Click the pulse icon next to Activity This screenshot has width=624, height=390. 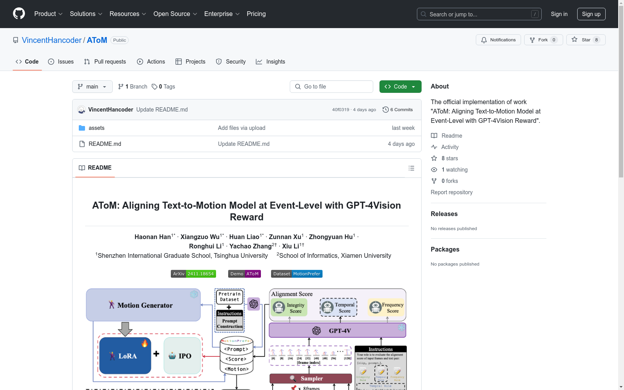(x=434, y=147)
